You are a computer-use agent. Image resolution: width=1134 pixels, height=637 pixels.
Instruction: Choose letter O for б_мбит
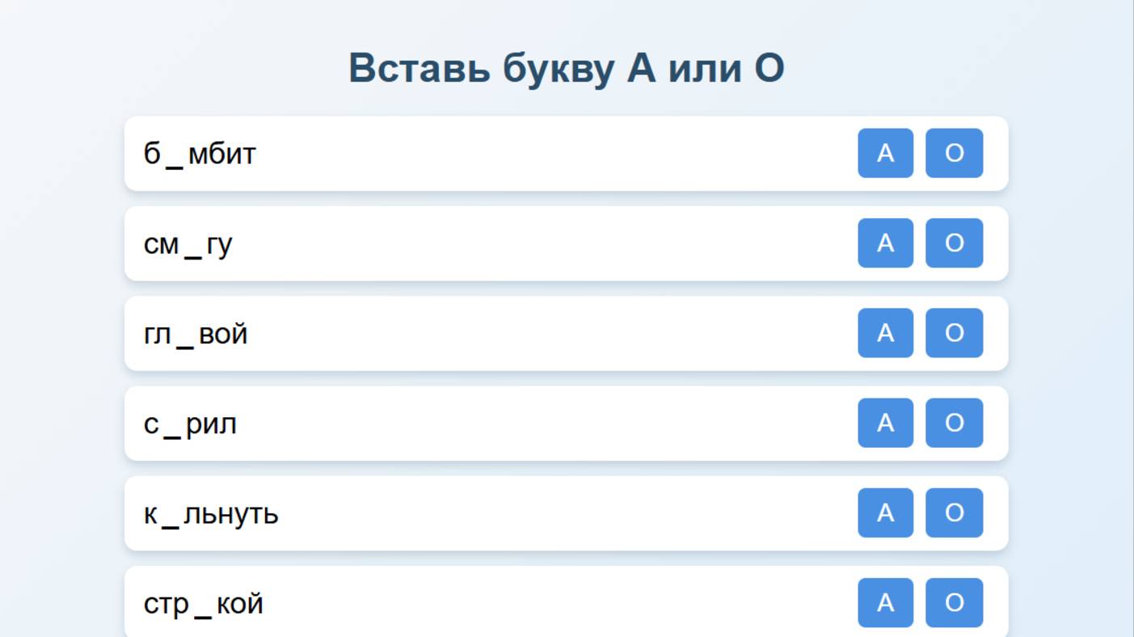point(954,153)
